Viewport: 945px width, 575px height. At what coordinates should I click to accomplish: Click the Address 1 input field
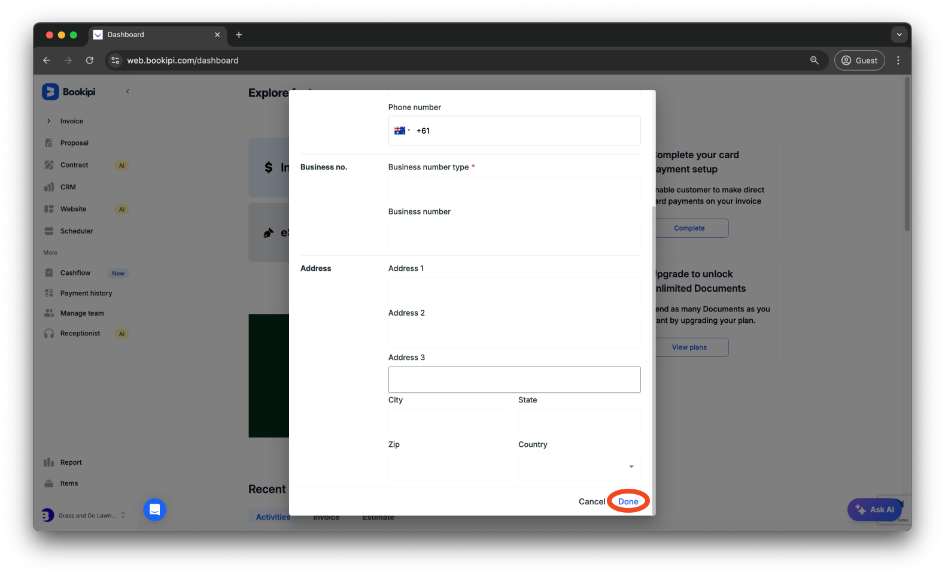tap(514, 290)
